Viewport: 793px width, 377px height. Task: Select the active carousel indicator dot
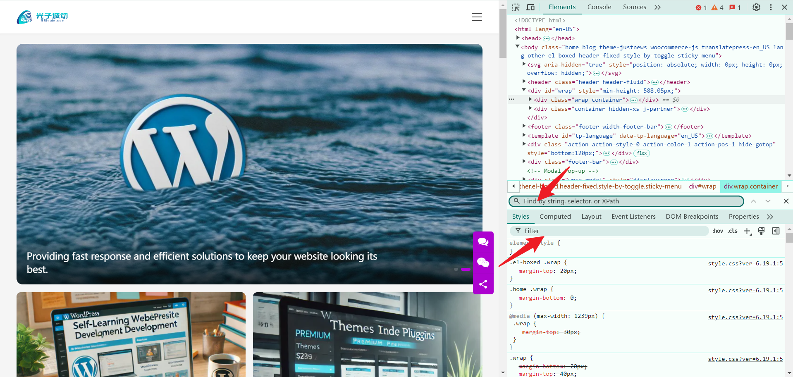click(466, 269)
